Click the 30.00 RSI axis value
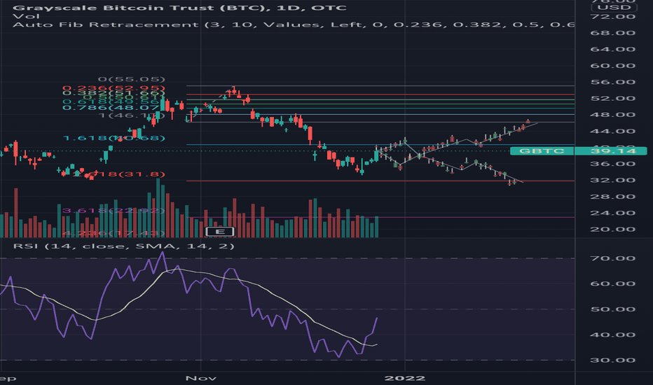Viewport: 653px width, 385px height. pos(613,360)
